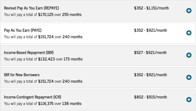Screen dimensions: 196x111
Task: Select IBR for New Borrowers monthly payment range
Action: (x=150, y=75)
